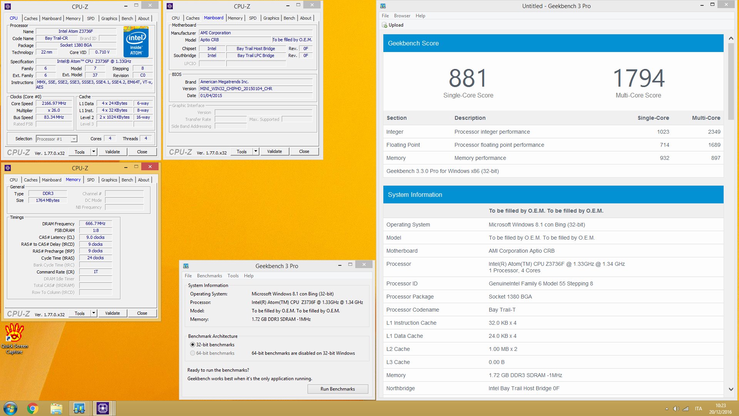Click Run Benchmarks button

pos(338,389)
